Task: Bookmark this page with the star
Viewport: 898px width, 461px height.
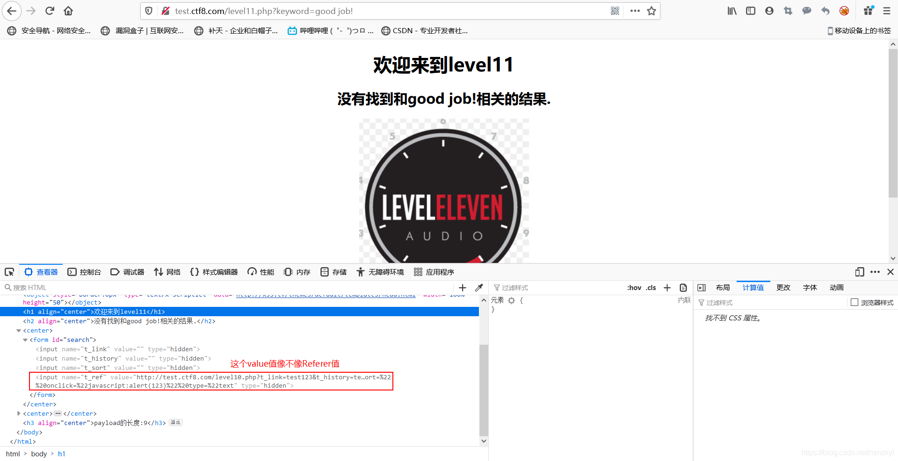Action: [652, 11]
